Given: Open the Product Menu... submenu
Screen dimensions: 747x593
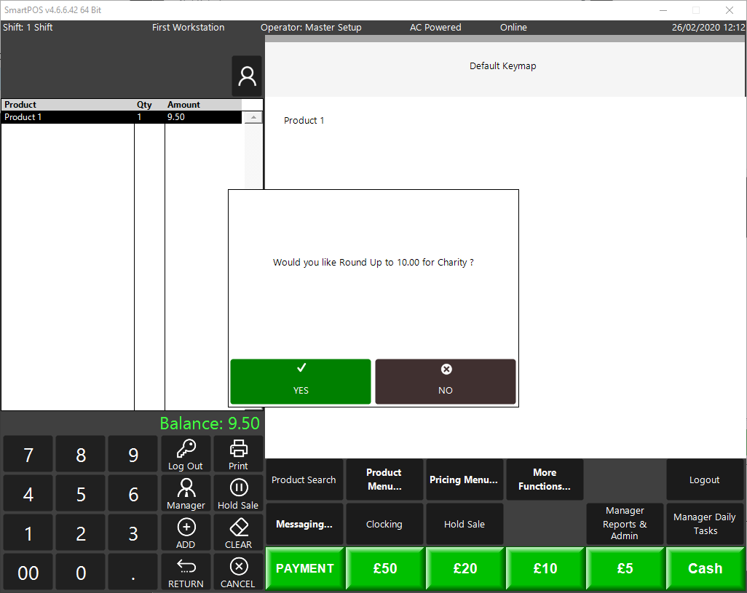Looking at the screenshot, I should point(384,479).
